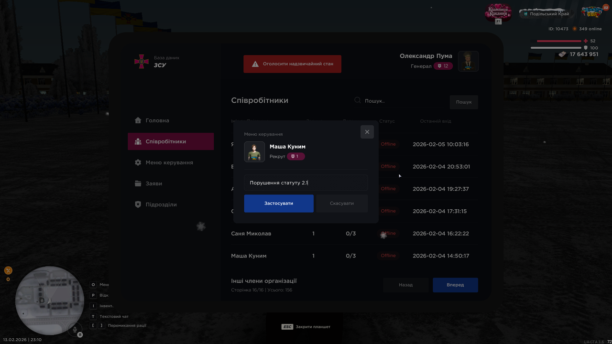Click the minimap in the corner
612x344 pixels.
coord(50,301)
